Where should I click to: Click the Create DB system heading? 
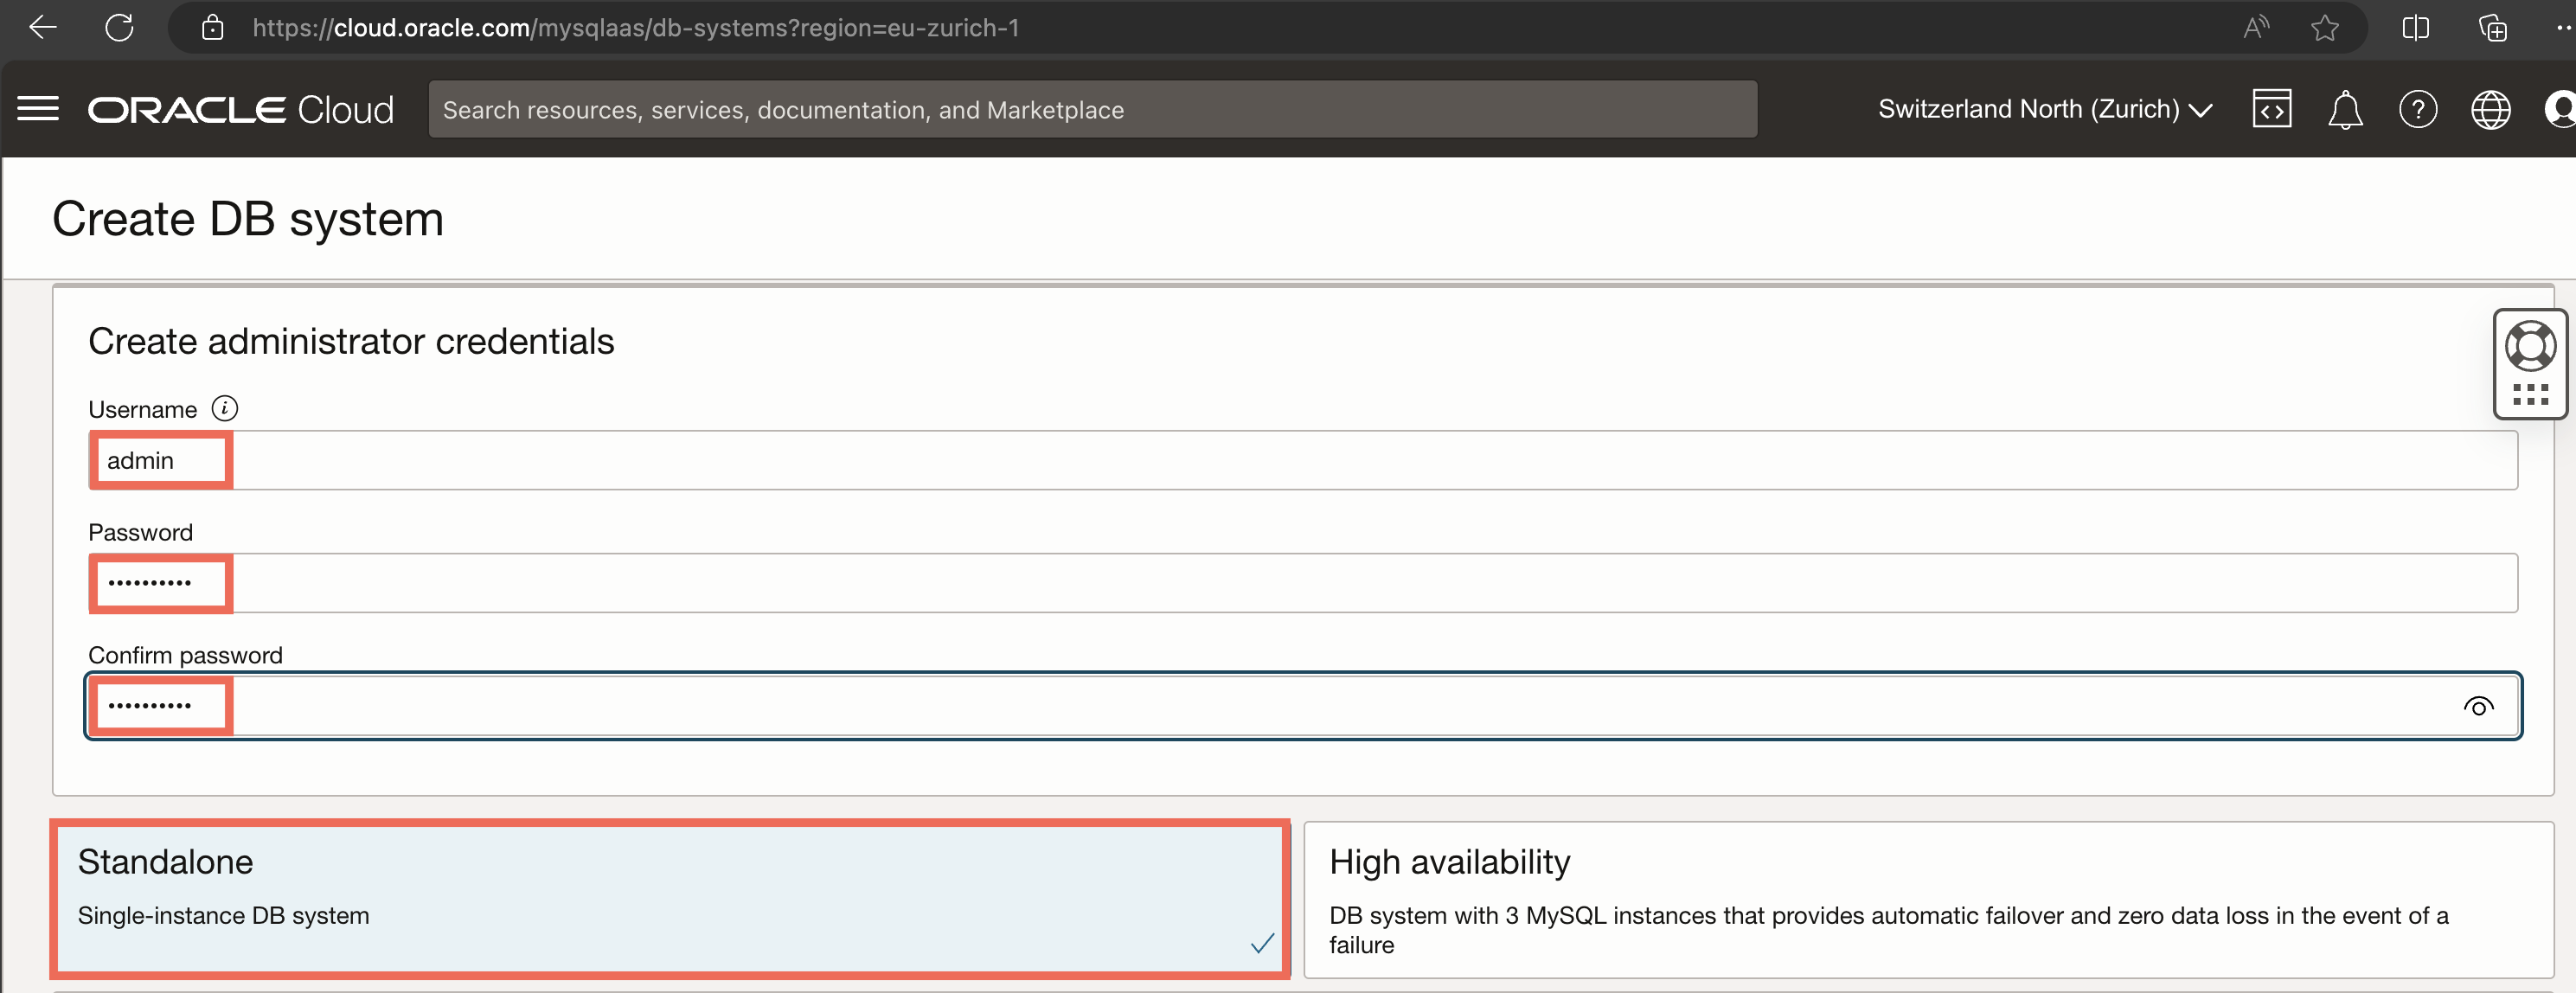point(248,218)
